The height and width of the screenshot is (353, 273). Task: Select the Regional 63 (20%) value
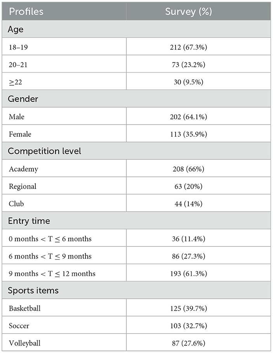coord(188,186)
